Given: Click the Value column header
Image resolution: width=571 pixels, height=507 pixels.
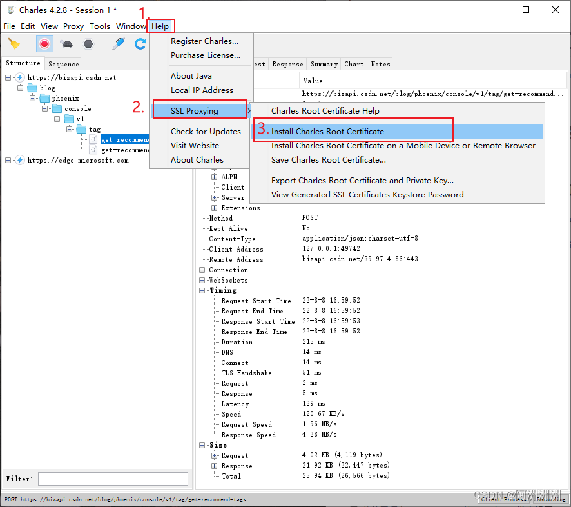Looking at the screenshot, I should pos(313,81).
